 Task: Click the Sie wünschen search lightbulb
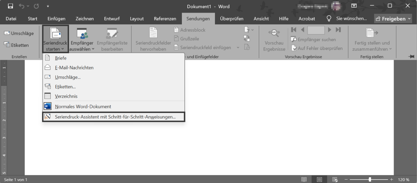click(x=329, y=19)
